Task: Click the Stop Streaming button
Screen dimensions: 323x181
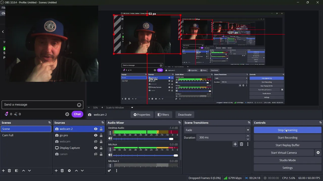Action: (x=287, y=130)
